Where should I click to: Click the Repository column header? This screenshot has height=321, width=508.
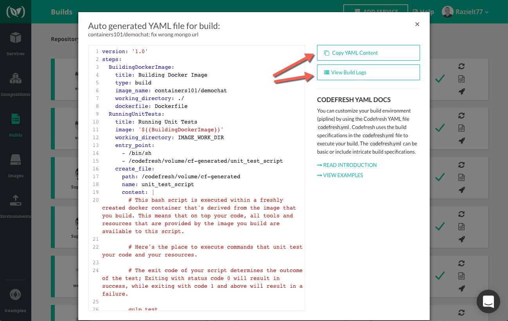[65, 39]
